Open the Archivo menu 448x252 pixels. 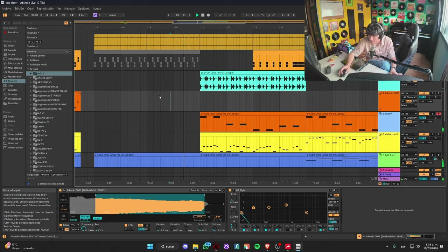pyautogui.click(x=6, y=8)
